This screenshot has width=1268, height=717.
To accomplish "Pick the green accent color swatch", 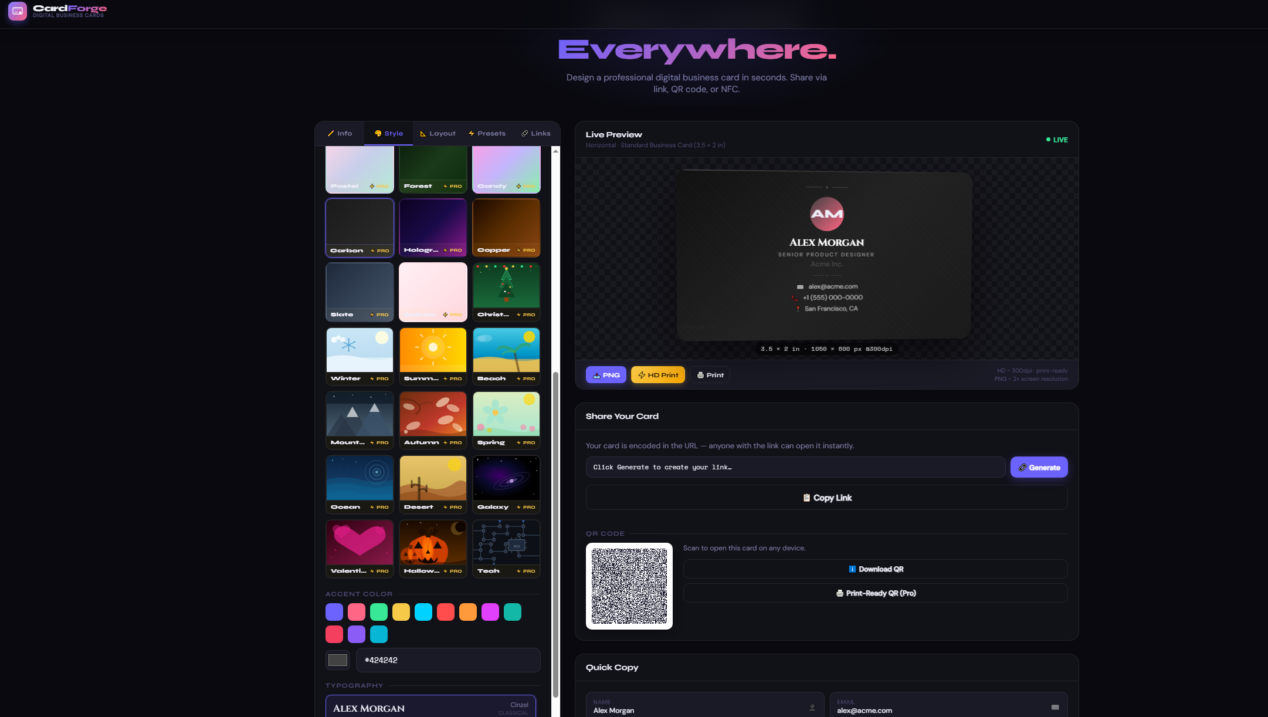I will 379,612.
